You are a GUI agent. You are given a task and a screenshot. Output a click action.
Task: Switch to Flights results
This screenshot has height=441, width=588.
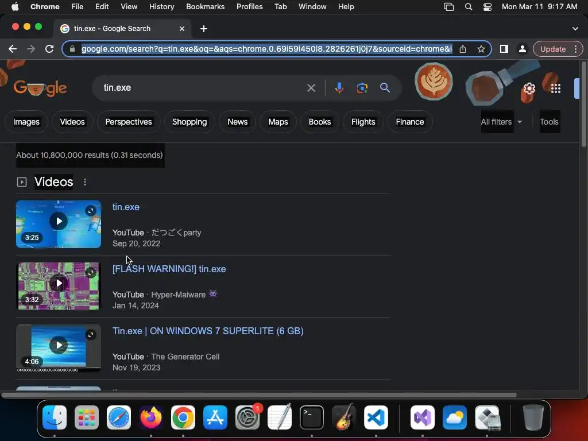click(363, 122)
